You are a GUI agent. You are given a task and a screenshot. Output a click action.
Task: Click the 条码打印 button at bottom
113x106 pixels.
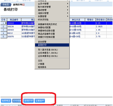tap(28, 101)
